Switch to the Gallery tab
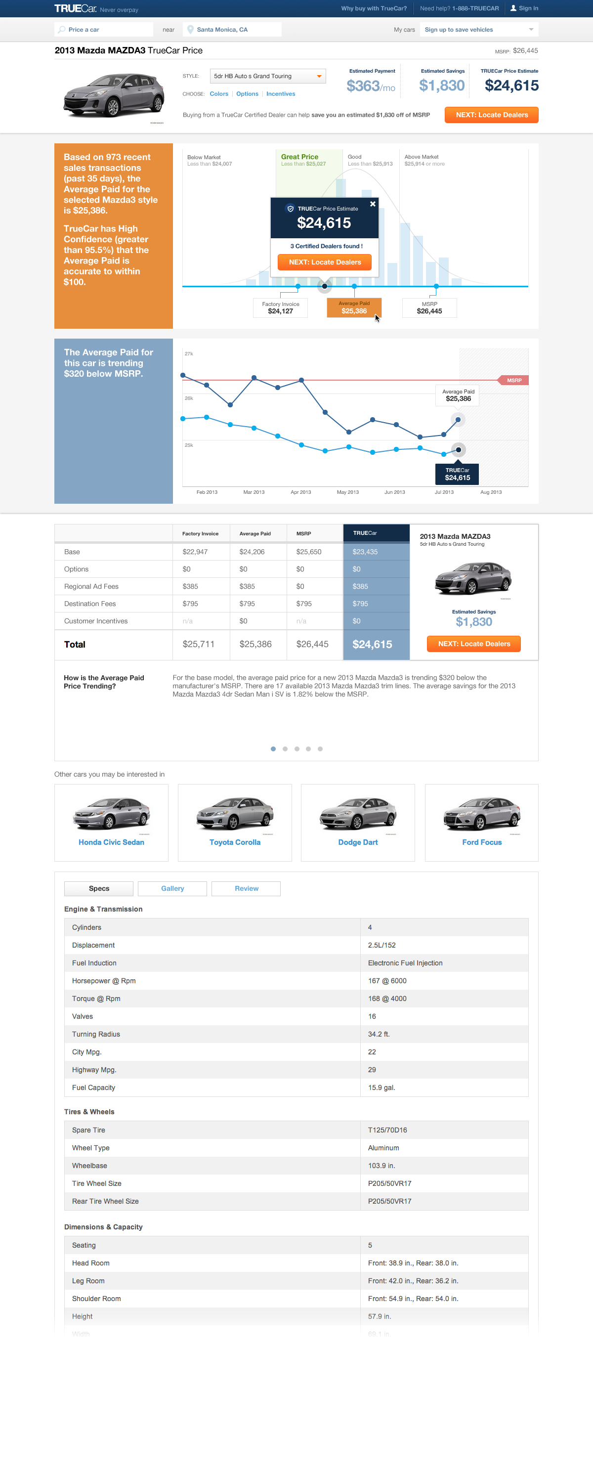Viewport: 593px width, 1483px height. 173,888
